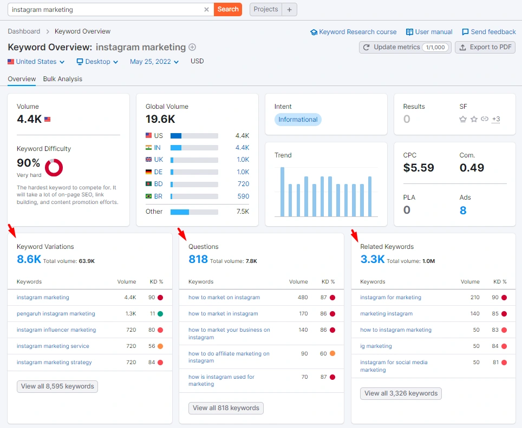Click the desktop monitor icon
This screenshot has width=522, height=428.
80,62
